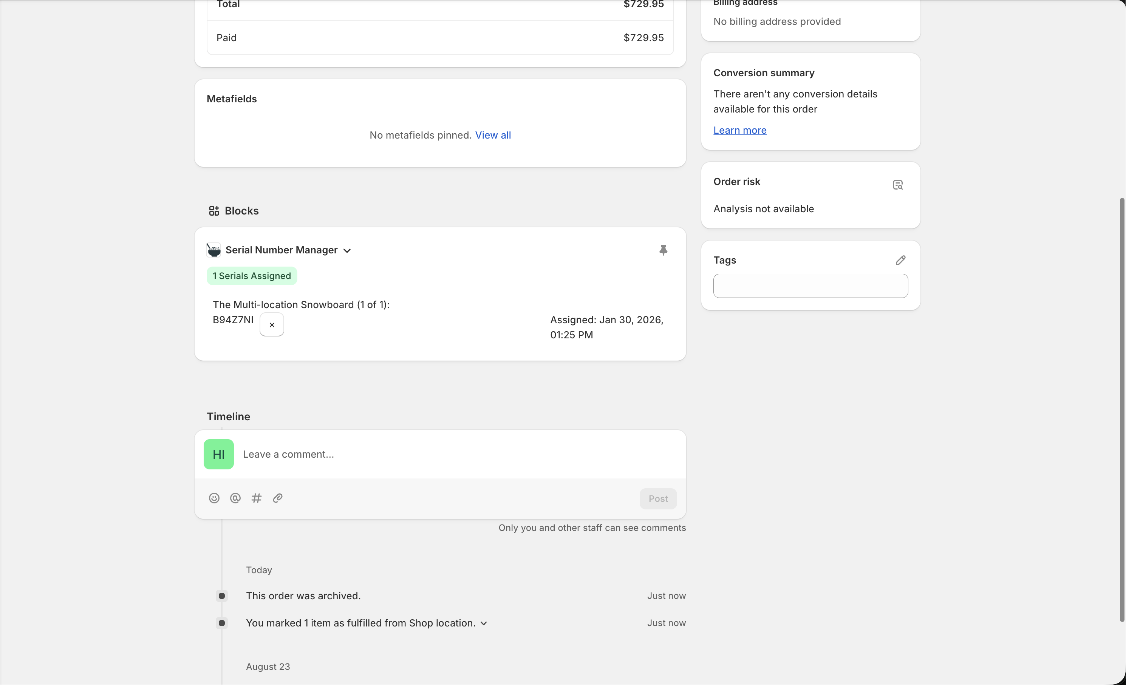The image size is (1126, 685).
Task: Attach a link to the comment
Action: 277,498
